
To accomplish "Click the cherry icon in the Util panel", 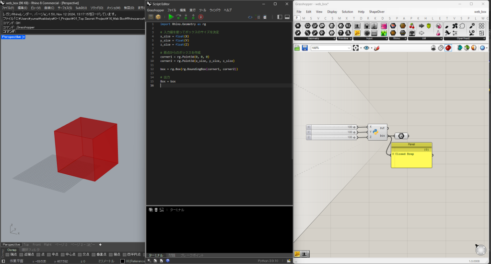I will 412,26.
